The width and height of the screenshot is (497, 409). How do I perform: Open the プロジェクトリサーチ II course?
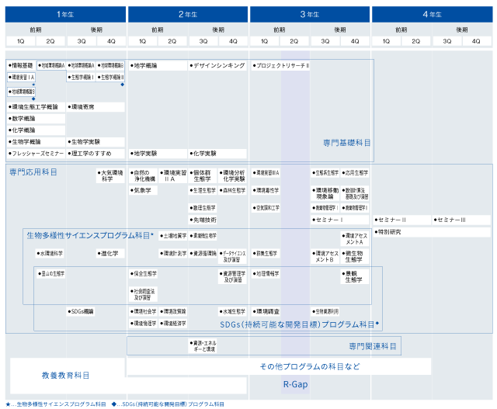pos(281,66)
